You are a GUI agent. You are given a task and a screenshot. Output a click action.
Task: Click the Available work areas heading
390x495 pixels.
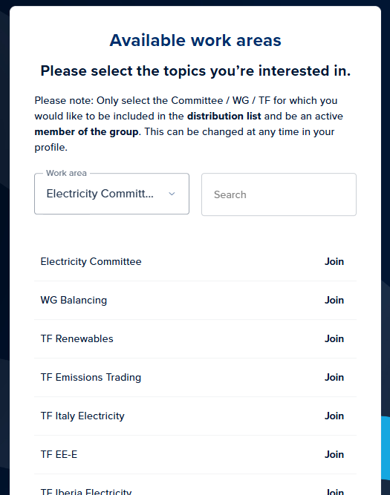point(195,40)
